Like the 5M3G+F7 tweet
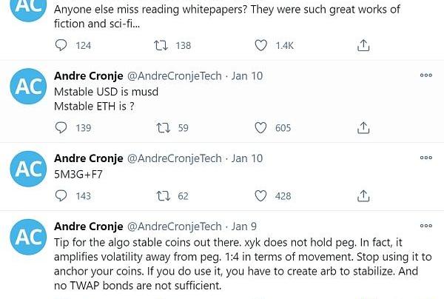This screenshot has width=444, height=299. [260, 196]
